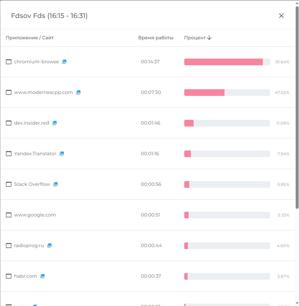Click the scroll down arrow of scrollbar
The width and height of the screenshot is (299, 306).
297,303
